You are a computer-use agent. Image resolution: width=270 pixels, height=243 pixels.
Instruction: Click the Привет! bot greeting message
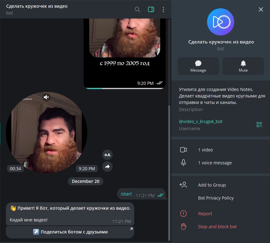[70, 214]
